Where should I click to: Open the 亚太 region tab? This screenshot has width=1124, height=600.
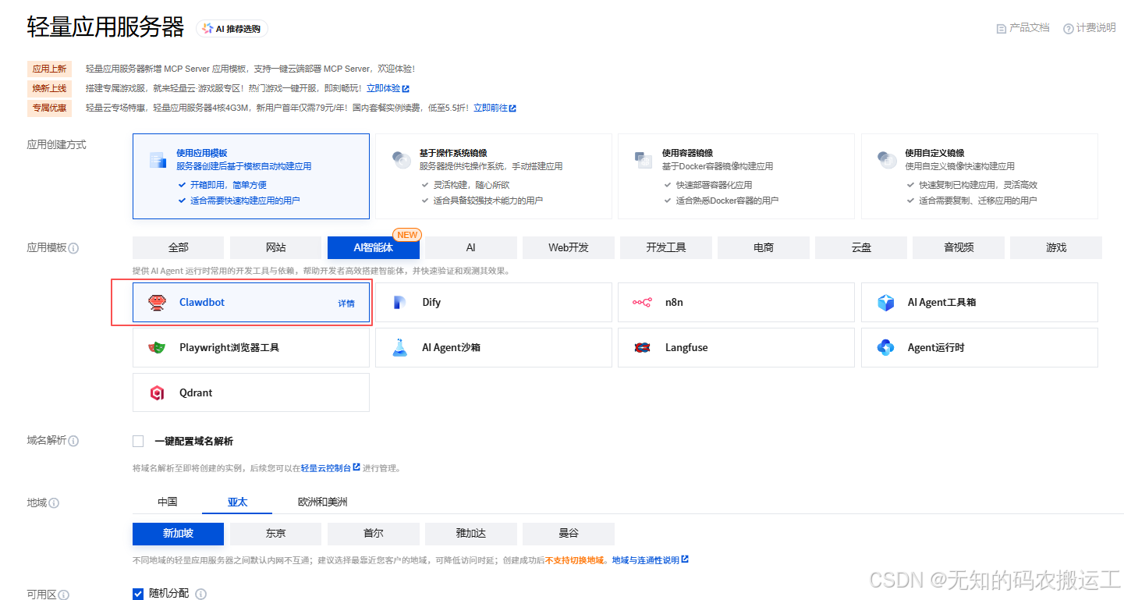coord(237,502)
